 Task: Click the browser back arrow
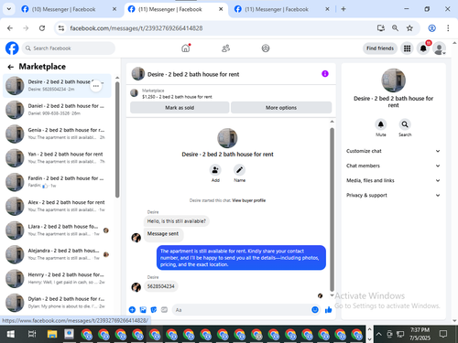[x=10, y=28]
